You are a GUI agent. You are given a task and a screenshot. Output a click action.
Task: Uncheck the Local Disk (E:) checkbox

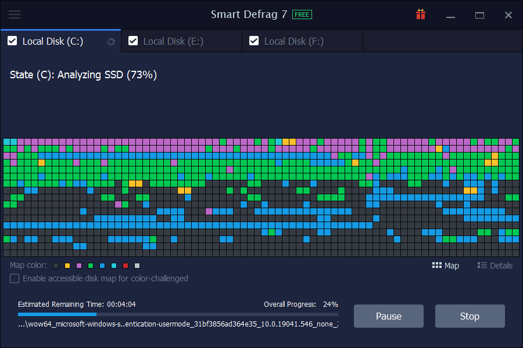coord(133,41)
